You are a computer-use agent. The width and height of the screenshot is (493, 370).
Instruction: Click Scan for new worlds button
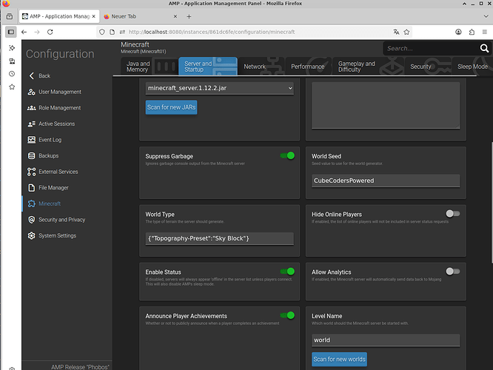(x=339, y=360)
